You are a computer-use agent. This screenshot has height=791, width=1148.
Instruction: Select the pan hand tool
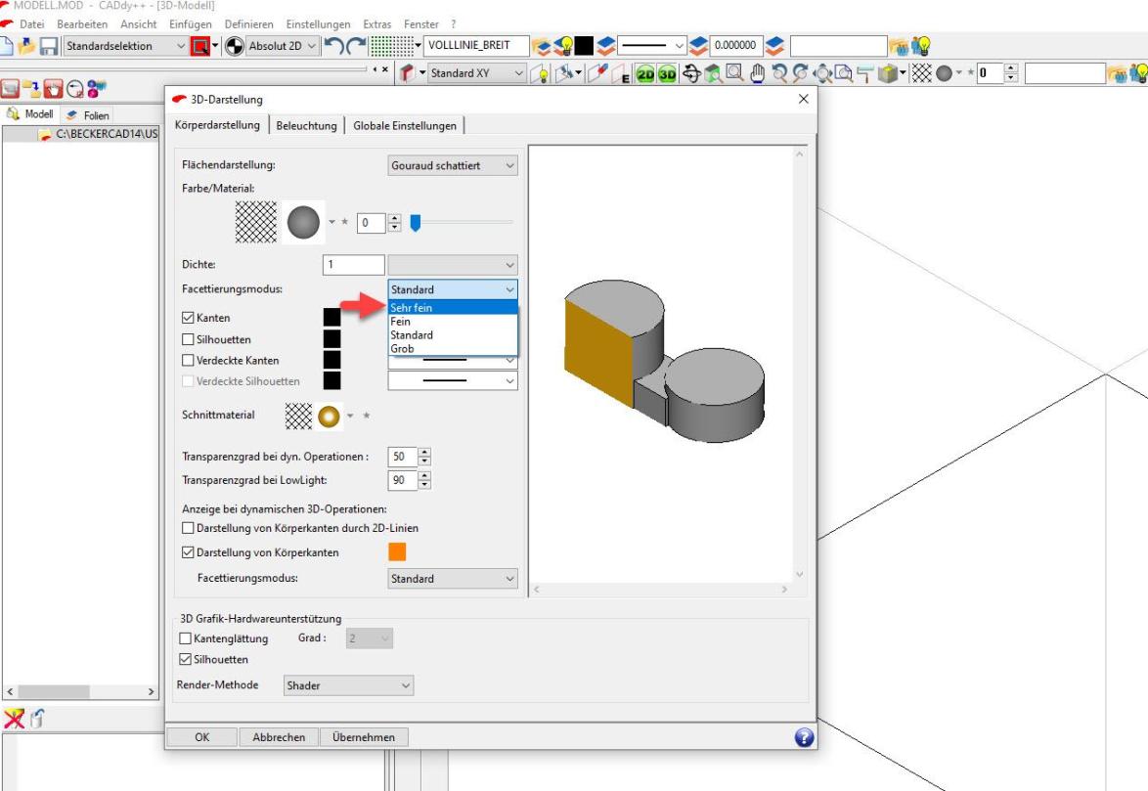coord(756,73)
